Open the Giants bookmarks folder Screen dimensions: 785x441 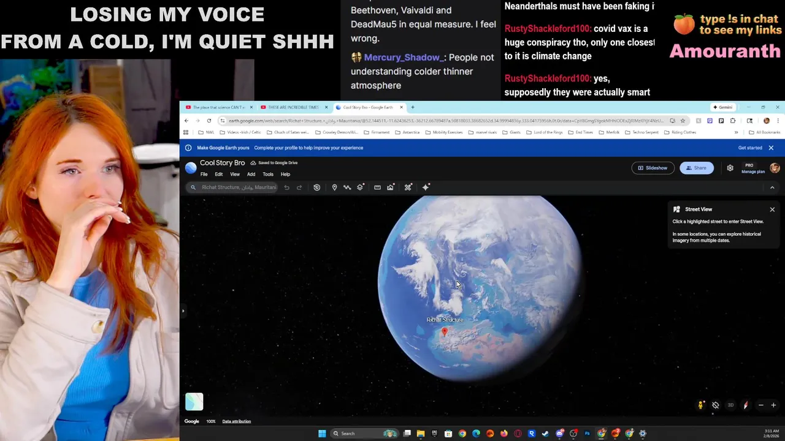click(511, 132)
